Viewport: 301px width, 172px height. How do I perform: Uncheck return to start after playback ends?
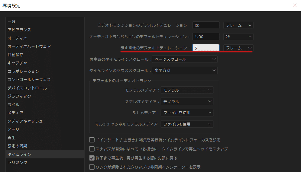coord(92,158)
